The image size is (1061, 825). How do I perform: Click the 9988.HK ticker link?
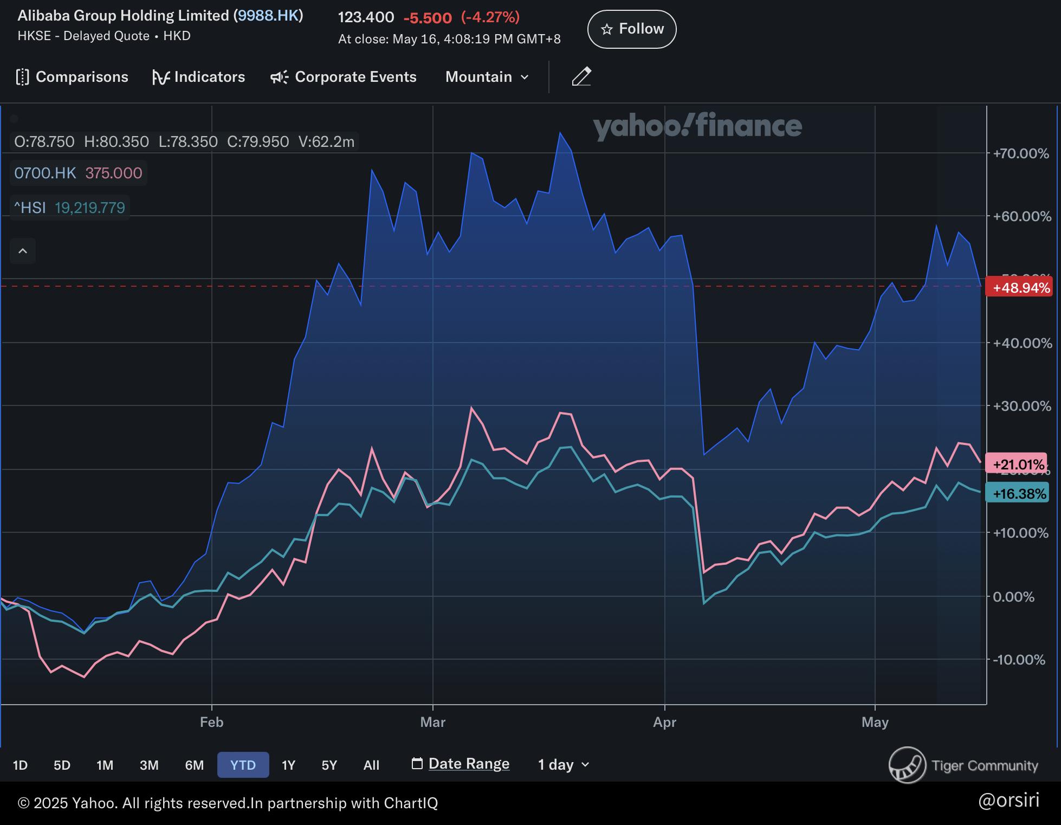pos(268,15)
